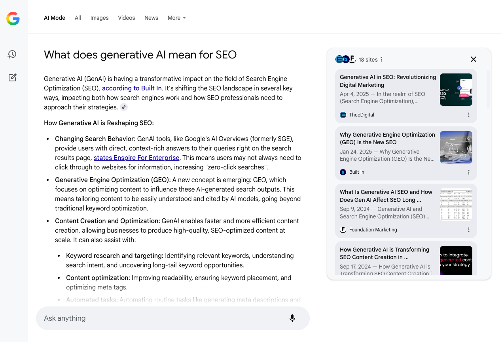Viewport: 502px width, 342px height.
Task: Switch to the All tab
Action: (78, 18)
